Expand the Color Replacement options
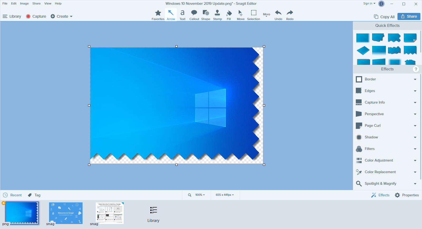This screenshot has width=422, height=229. click(x=415, y=172)
